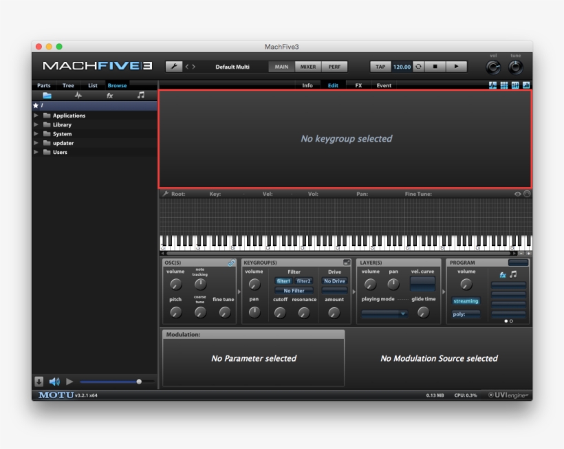Viewport: 564px width, 449px height.
Task: Click the keyboard horizontal scrollbar
Action: (338, 254)
